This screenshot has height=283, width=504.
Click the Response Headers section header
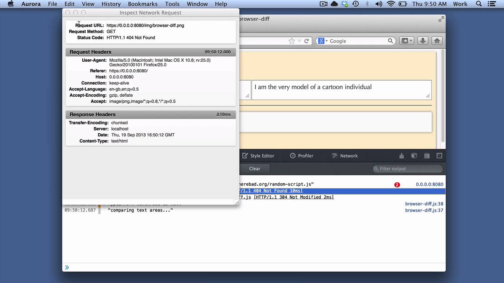151,114
